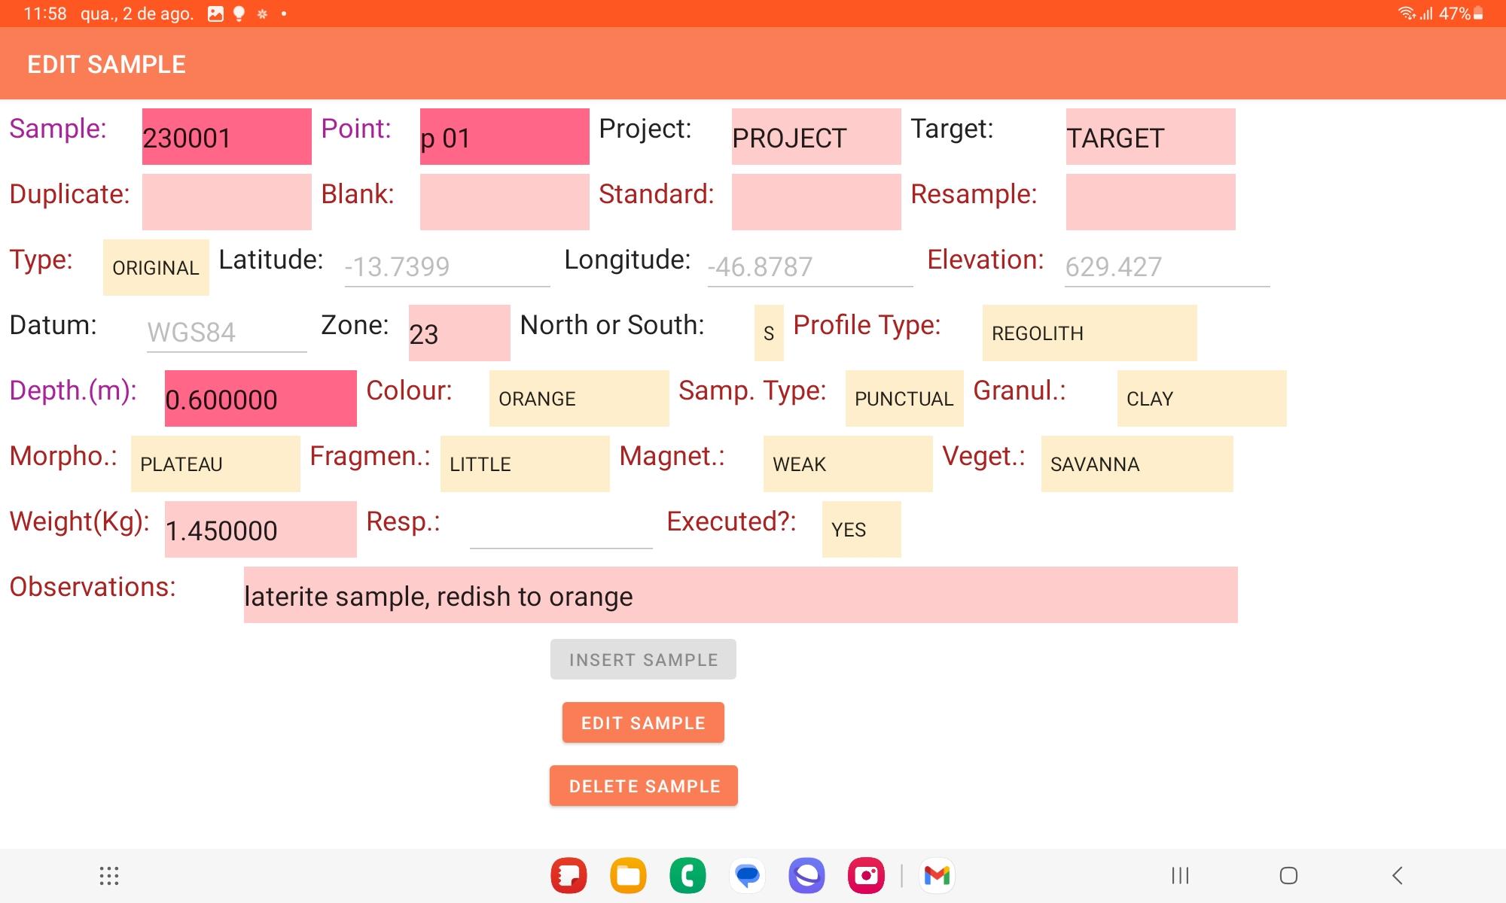
Task: Edit the Zone field showing 23
Action: (459, 333)
